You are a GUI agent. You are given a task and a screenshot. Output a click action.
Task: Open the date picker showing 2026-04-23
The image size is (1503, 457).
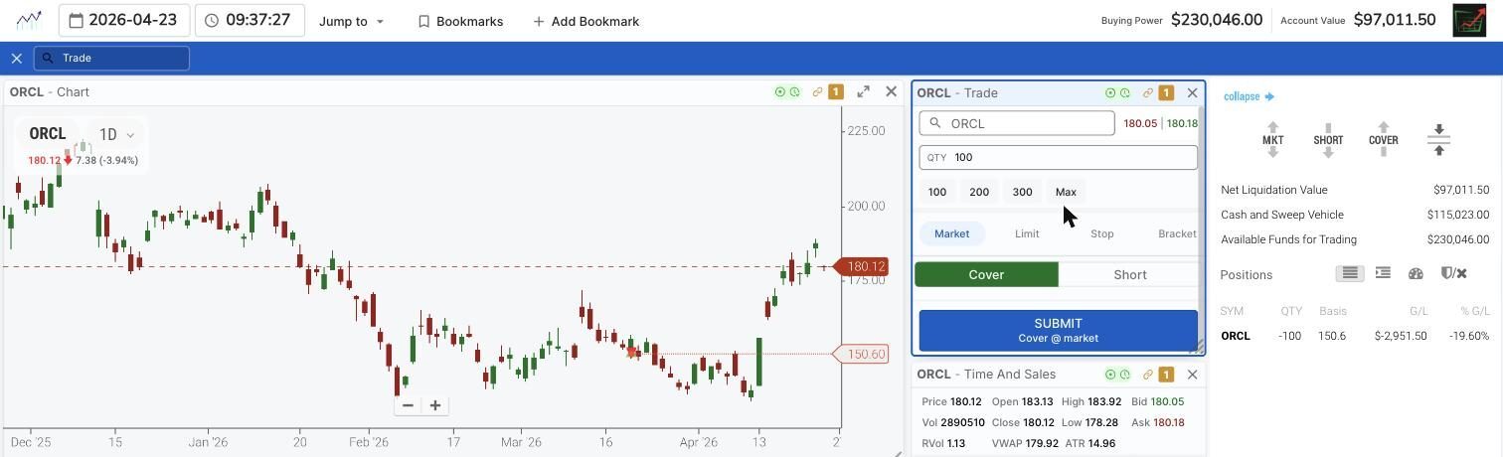[x=124, y=20]
